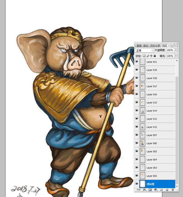Collapse the layers panel window

174,44
